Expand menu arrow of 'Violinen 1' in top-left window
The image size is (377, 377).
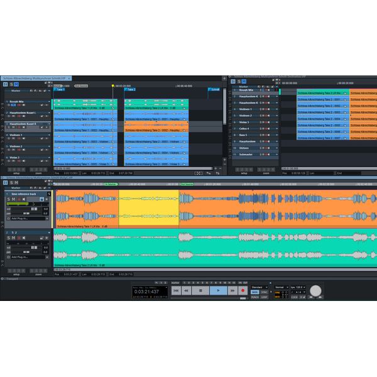coord(49,135)
